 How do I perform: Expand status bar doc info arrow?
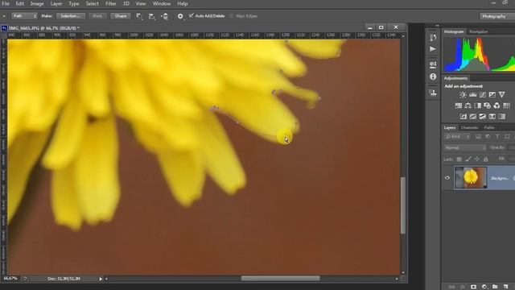tap(101, 279)
